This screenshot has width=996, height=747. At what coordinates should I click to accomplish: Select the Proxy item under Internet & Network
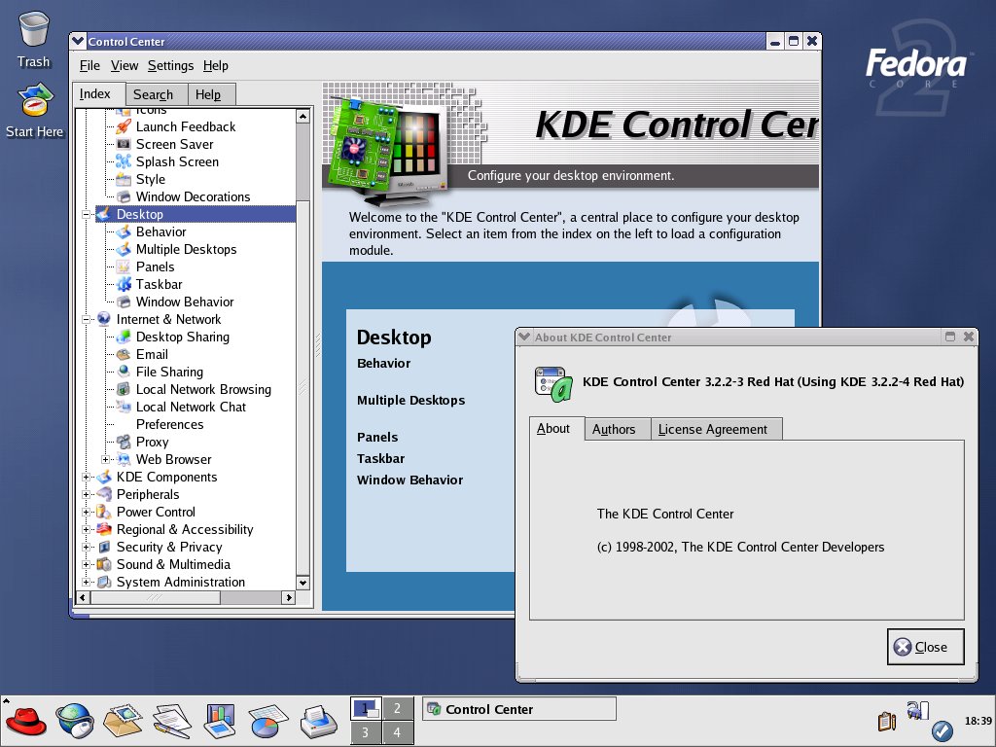152,442
